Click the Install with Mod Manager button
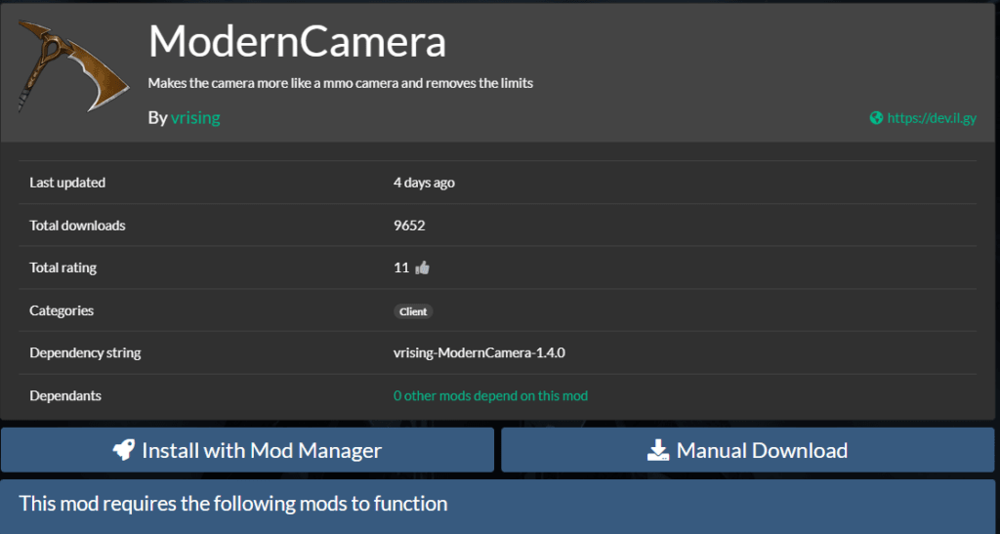The height and width of the screenshot is (534, 1000). (247, 450)
